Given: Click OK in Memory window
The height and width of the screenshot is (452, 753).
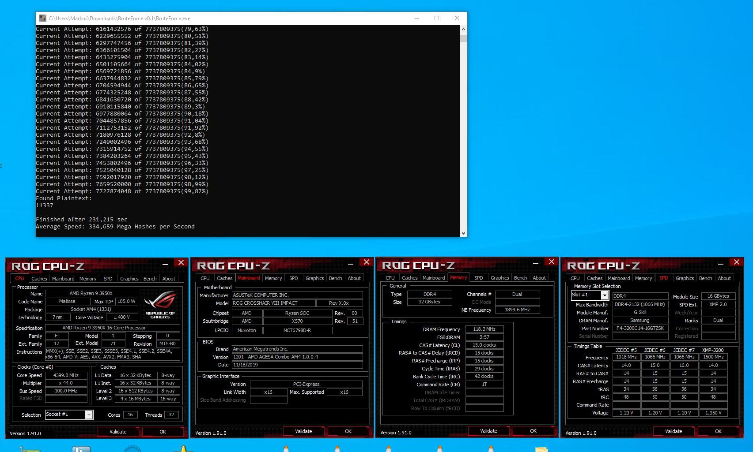Looking at the screenshot, I should pos(533,431).
